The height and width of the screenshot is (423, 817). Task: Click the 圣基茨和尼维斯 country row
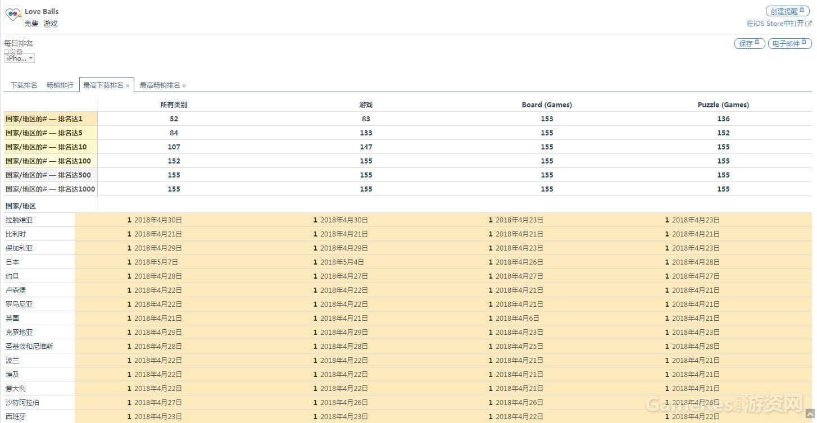408,347
